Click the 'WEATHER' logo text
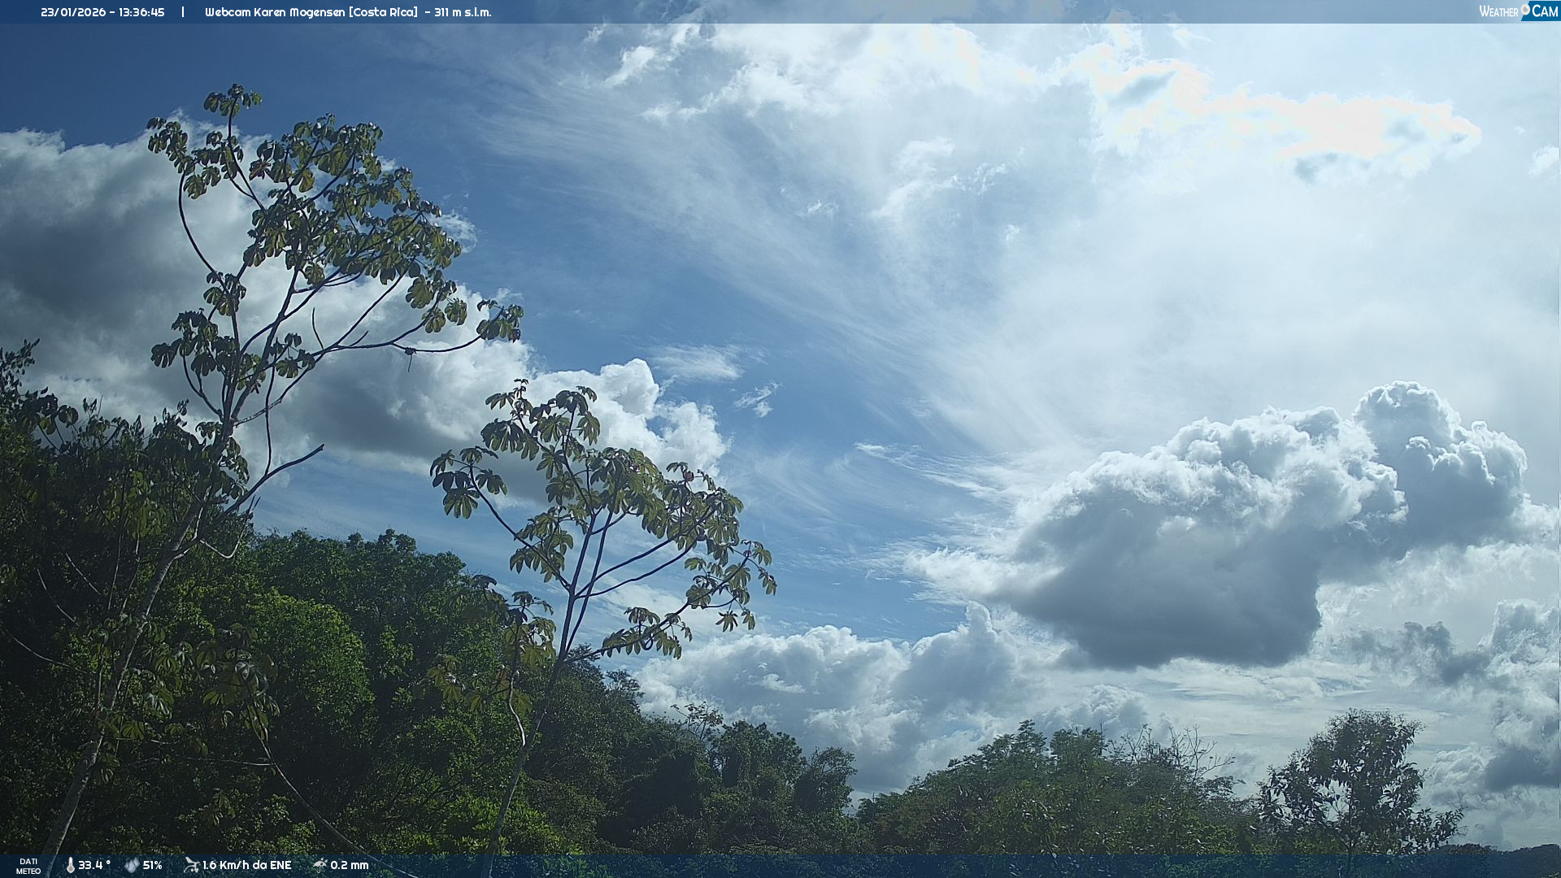 (x=1498, y=12)
